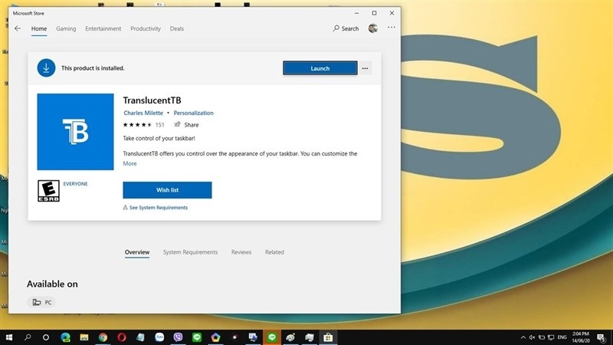Open the Store's top-right ellipsis menu
The height and width of the screenshot is (345, 613).
392,28
